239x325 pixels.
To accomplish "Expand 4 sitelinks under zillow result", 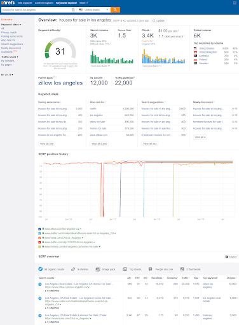I will click(x=52, y=291).
